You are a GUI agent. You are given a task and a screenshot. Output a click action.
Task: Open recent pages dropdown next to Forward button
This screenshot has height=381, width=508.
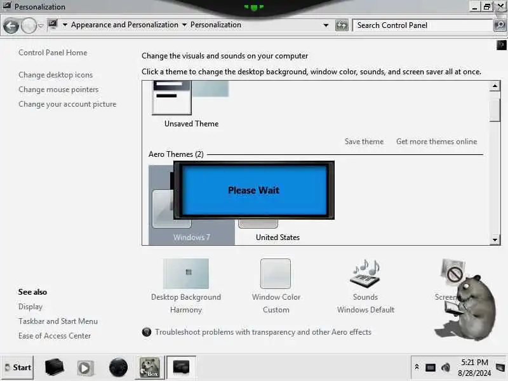click(x=41, y=25)
